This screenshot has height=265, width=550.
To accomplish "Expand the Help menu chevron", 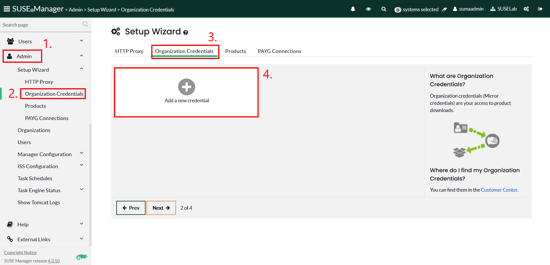I will (x=82, y=223).
